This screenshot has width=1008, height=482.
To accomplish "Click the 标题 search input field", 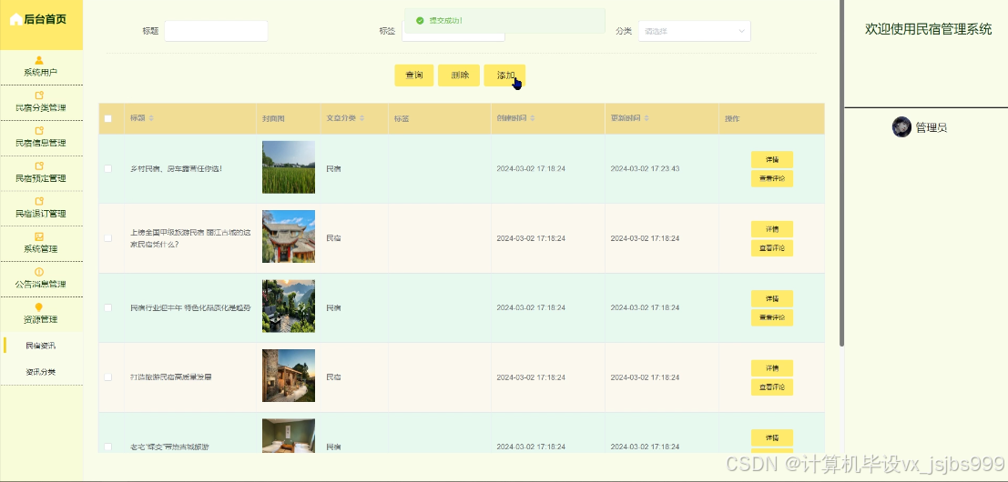I will tap(216, 31).
